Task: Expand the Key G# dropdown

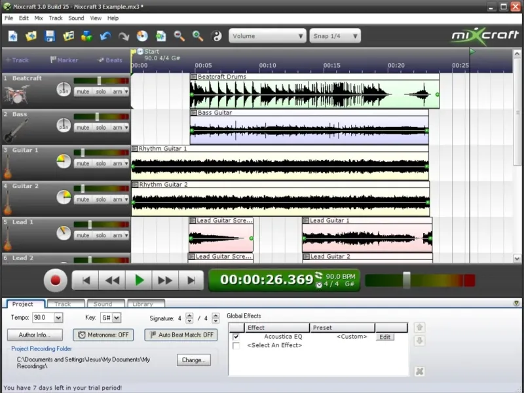Action: pyautogui.click(x=117, y=318)
